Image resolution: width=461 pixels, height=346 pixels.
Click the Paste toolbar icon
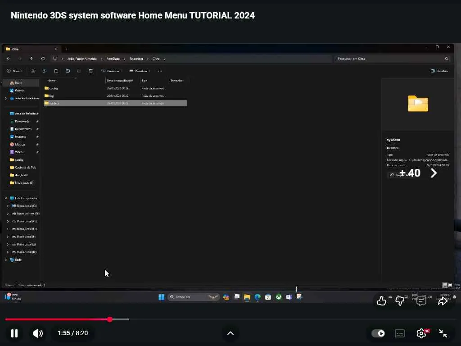coord(56,71)
